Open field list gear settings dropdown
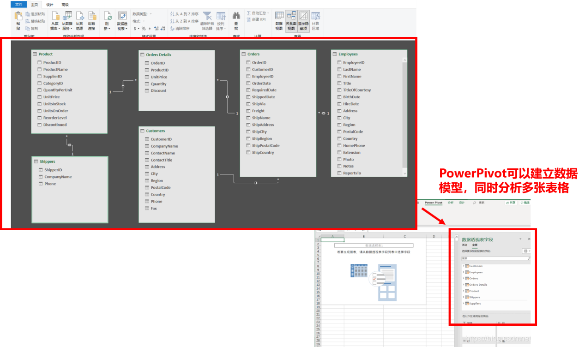Image resolution: width=585 pixels, height=347 pixels. coord(526,251)
